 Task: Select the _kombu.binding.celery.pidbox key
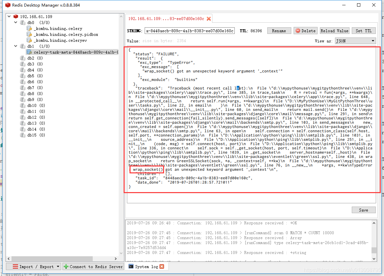tap(66, 34)
